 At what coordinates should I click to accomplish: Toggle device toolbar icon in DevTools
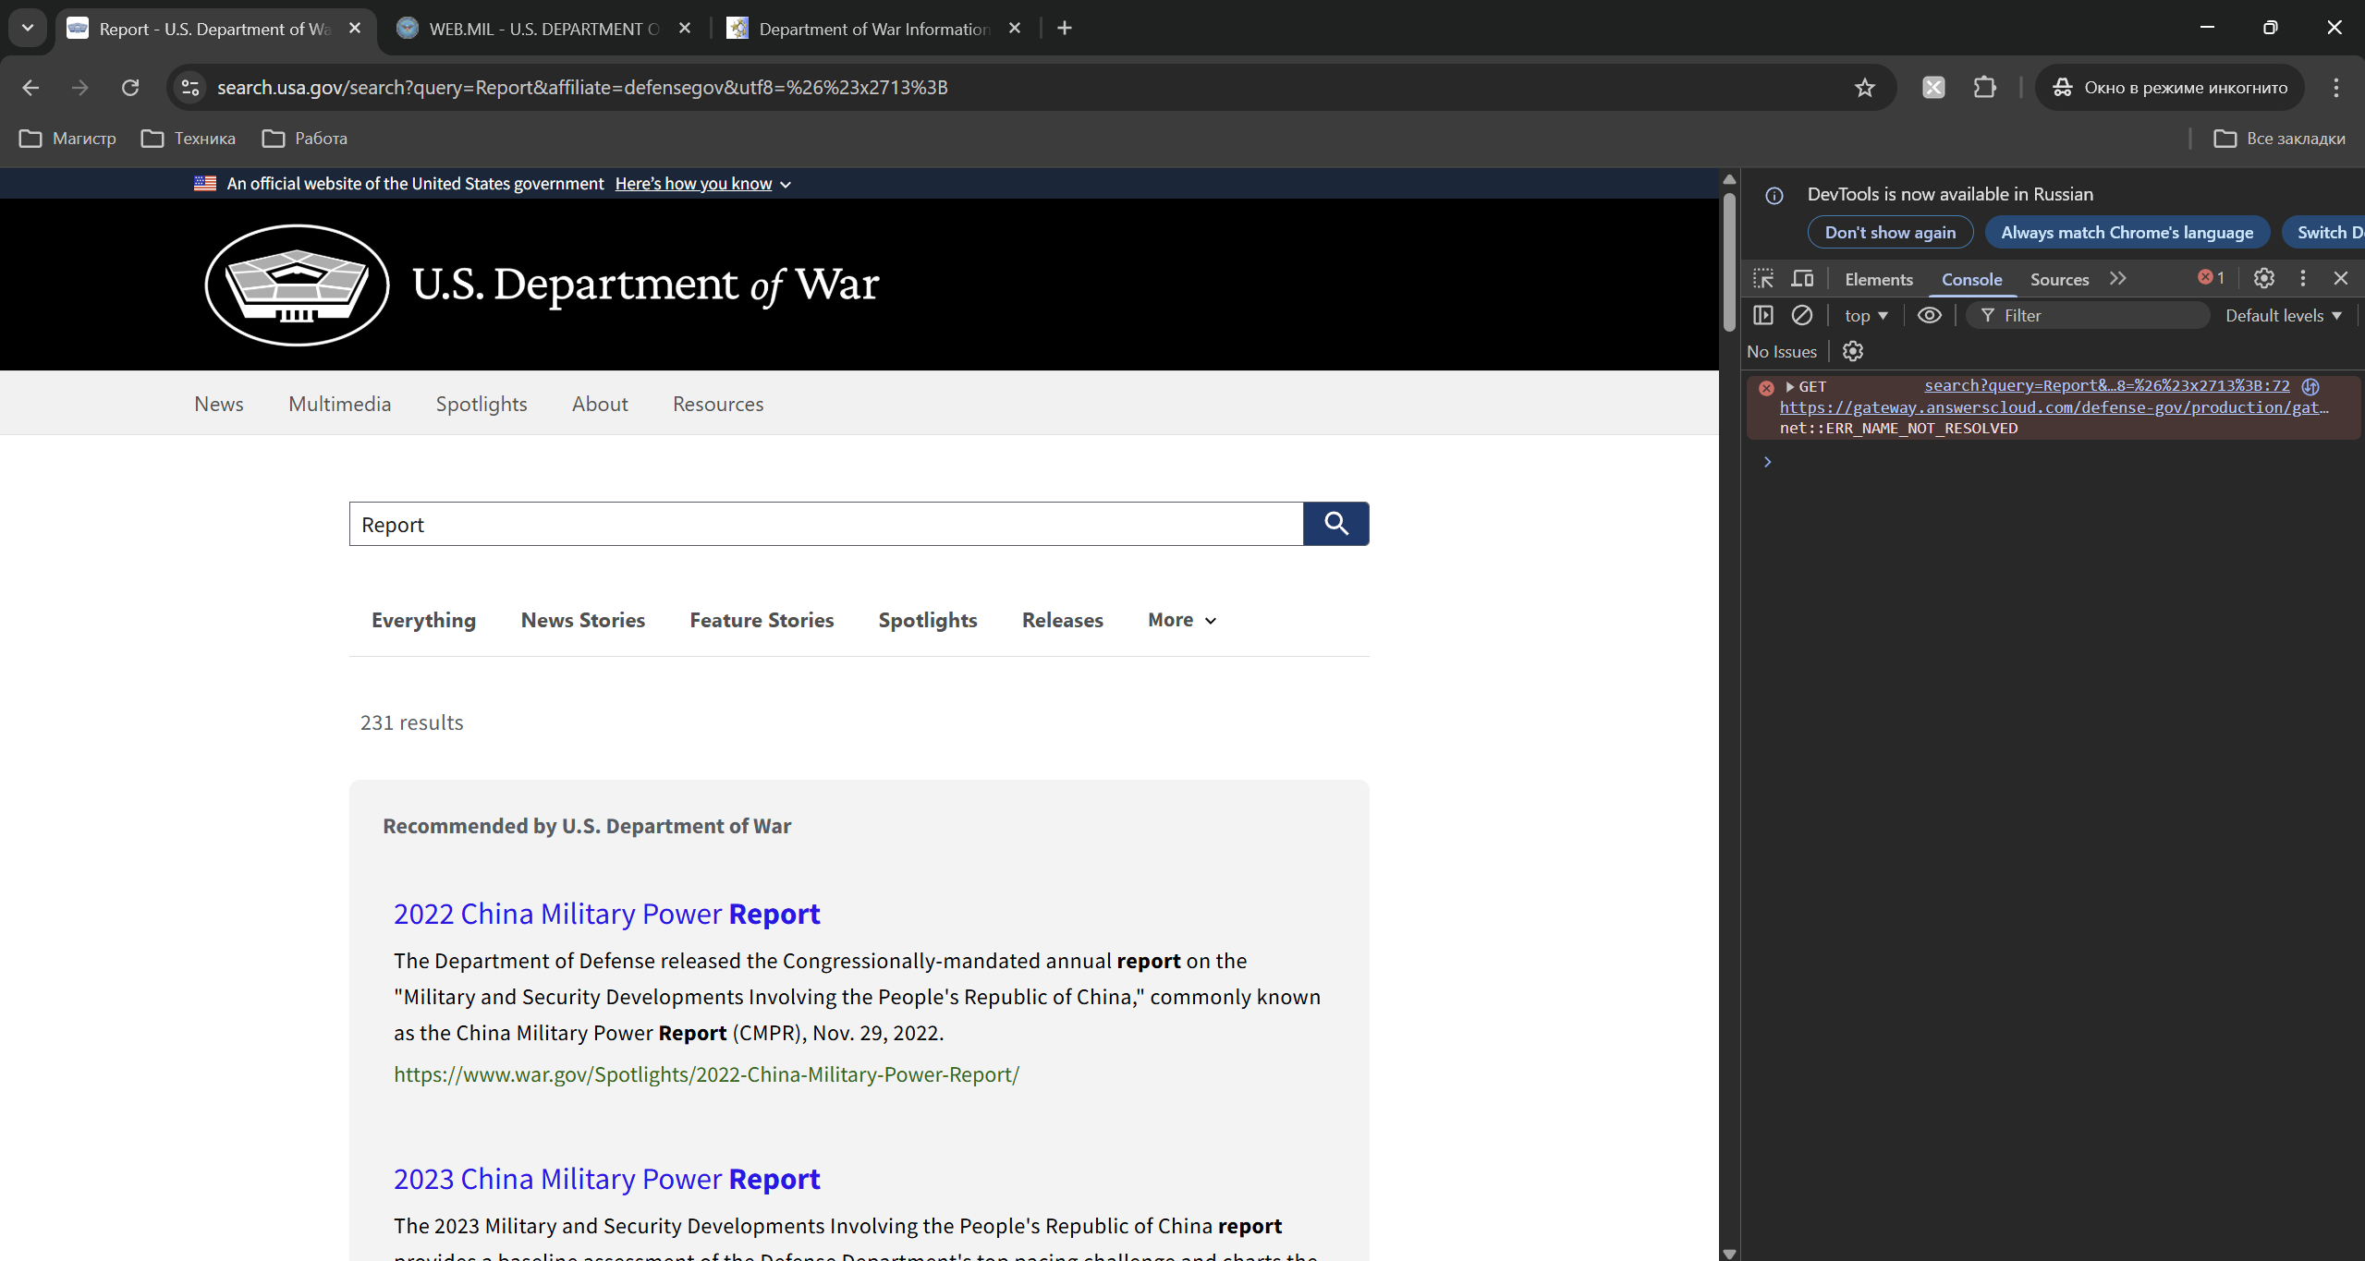(x=1802, y=278)
